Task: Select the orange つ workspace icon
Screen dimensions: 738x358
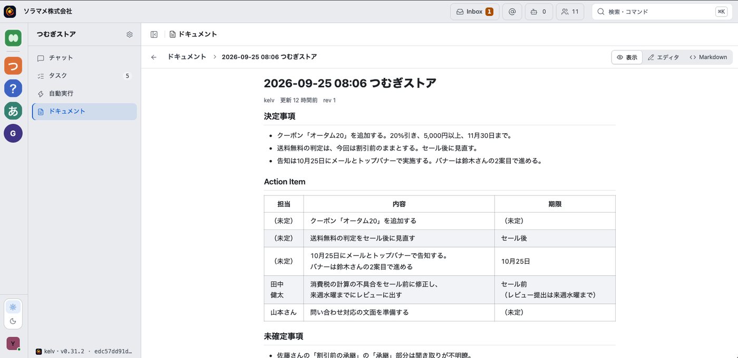Action: [13, 66]
